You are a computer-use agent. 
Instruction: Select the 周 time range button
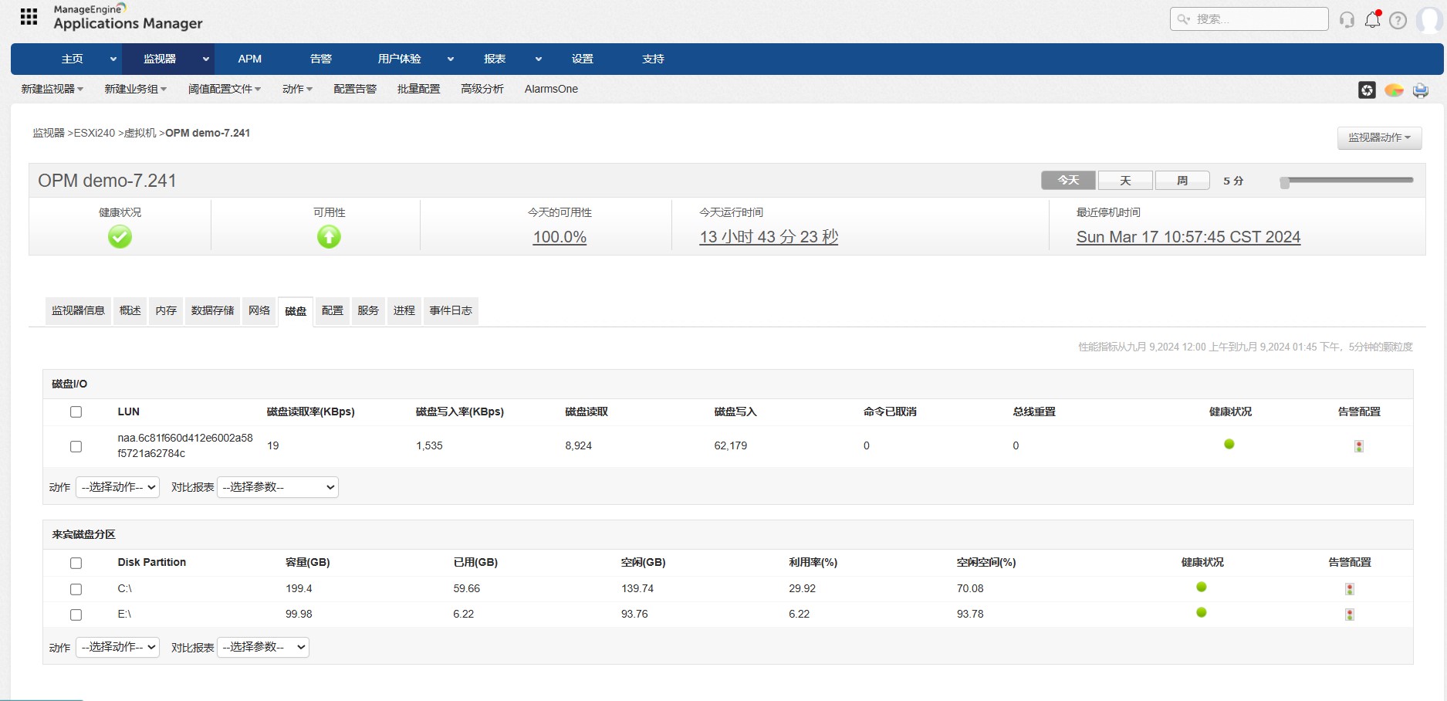(1182, 180)
